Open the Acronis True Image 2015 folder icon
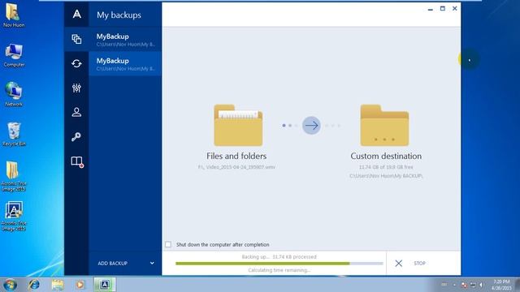 point(14,176)
